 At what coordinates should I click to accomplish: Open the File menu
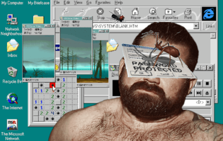pyautogui.click(x=57, y=3)
